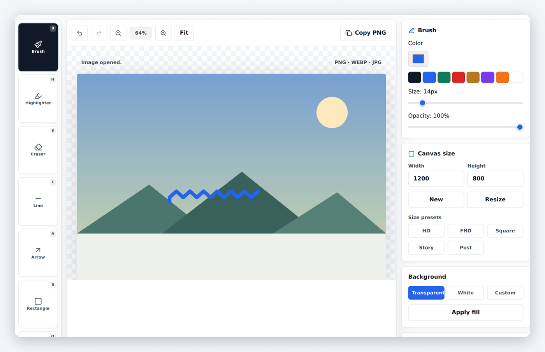Select the Post size preset
545x352 pixels.
[x=466, y=248]
